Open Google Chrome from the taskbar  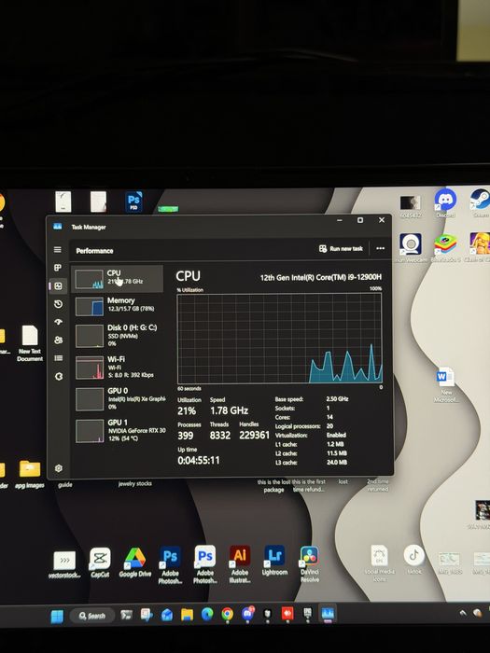tap(227, 614)
